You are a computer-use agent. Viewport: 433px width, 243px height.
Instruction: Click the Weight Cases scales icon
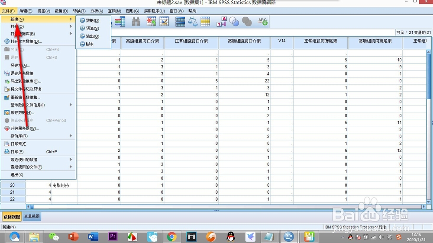(193, 22)
